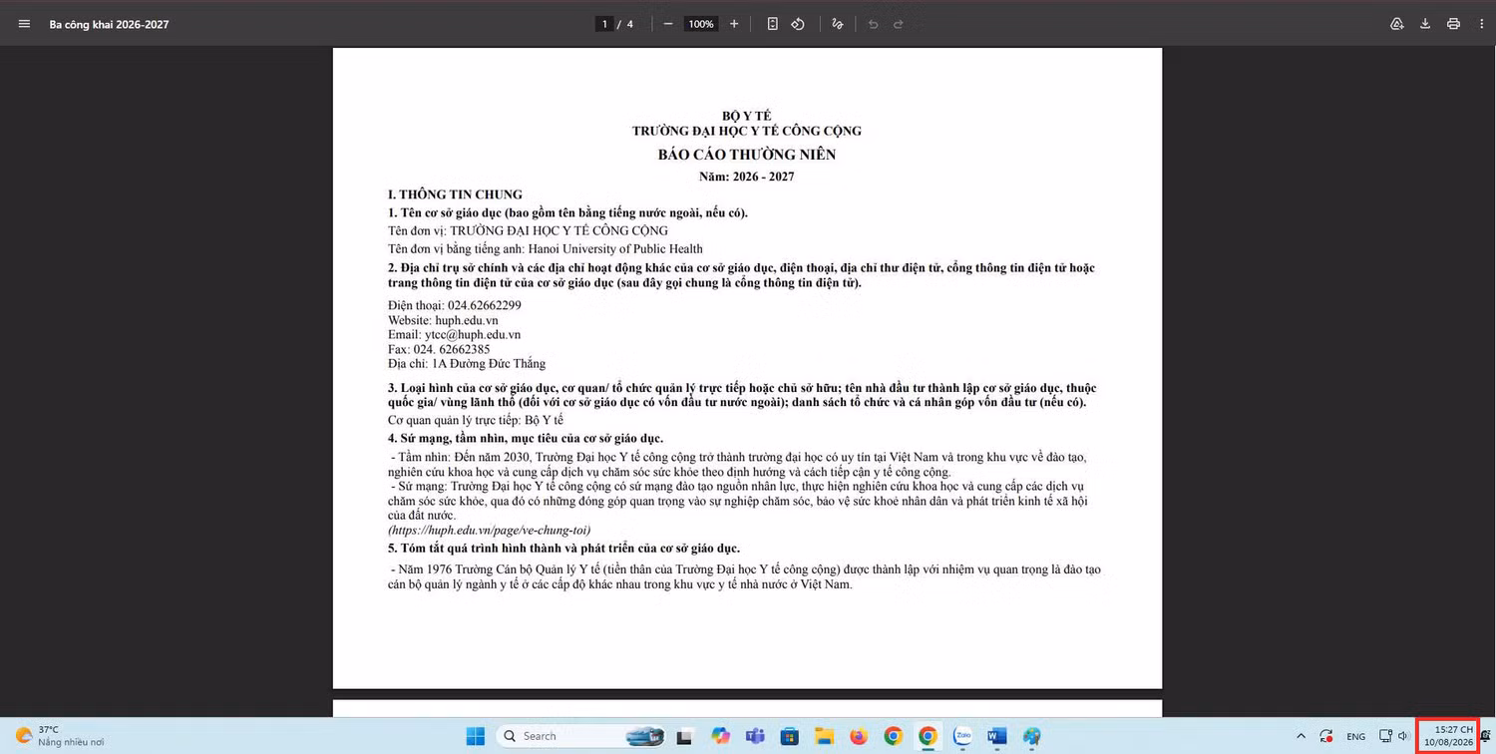Print the document
Viewport: 1496px width, 754px height.
[x=1453, y=24]
